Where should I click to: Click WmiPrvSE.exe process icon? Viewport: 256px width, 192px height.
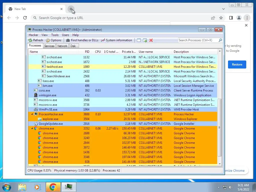pos(35,109)
